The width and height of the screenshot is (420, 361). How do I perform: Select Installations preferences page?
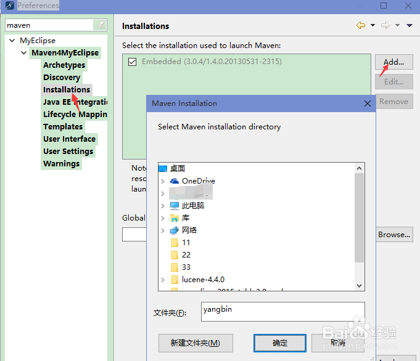click(x=67, y=90)
